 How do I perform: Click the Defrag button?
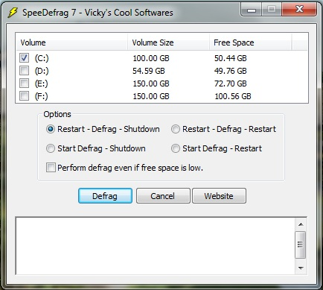pos(105,196)
